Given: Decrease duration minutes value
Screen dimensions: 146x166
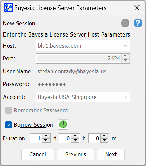Looking at the screenshot, I should pyautogui.click(x=104, y=140).
